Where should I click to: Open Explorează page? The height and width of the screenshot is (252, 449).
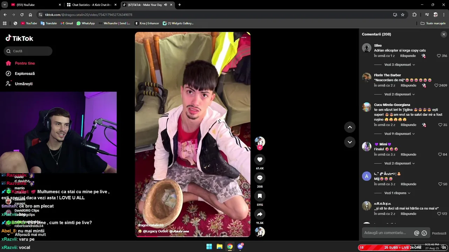tap(20, 73)
